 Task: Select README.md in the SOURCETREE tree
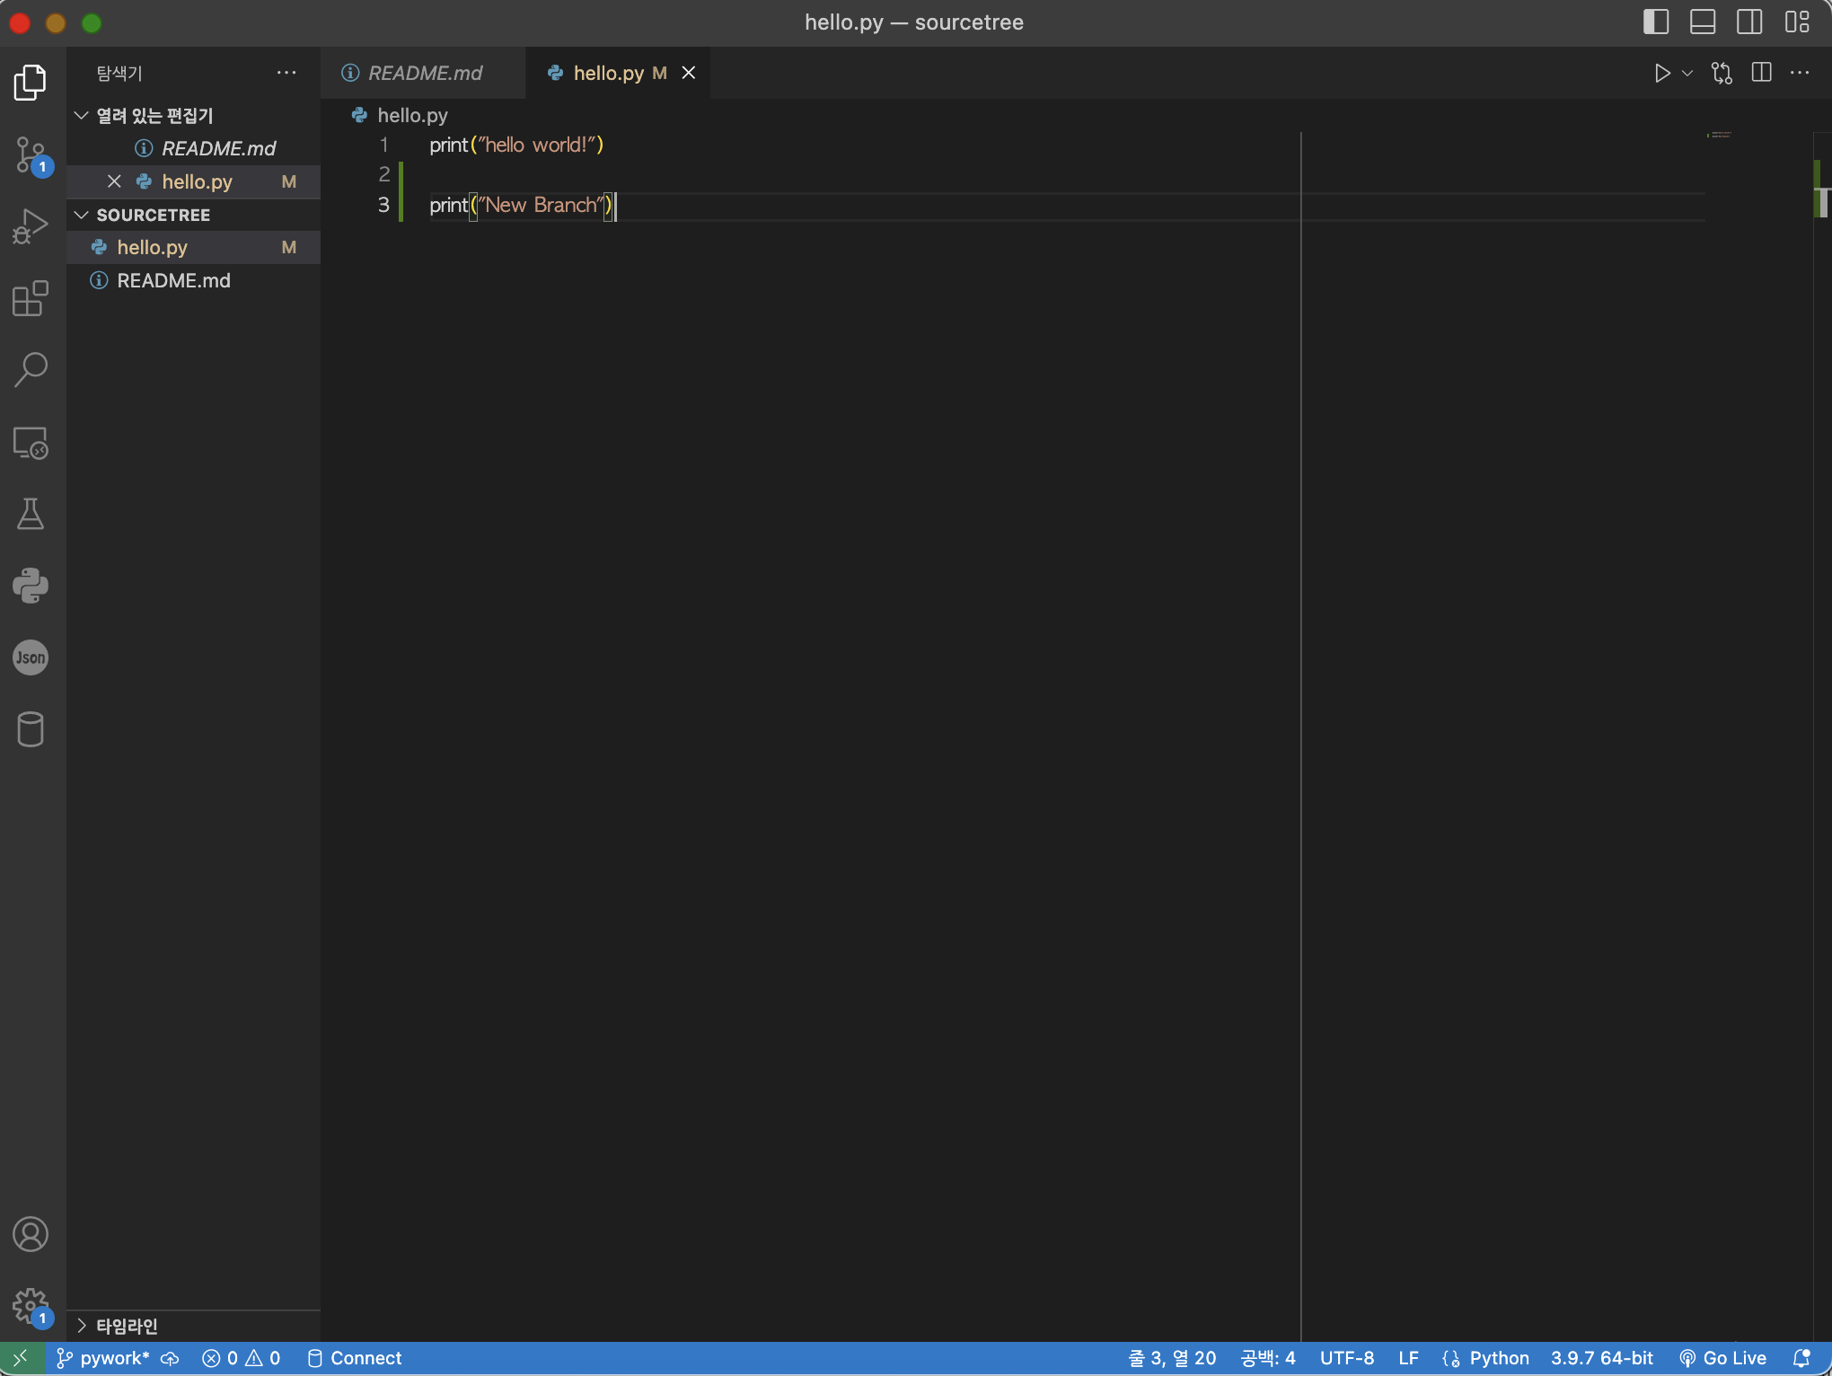pyautogui.click(x=173, y=280)
